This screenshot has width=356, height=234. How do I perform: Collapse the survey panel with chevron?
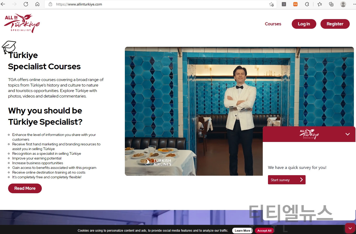tap(347, 134)
